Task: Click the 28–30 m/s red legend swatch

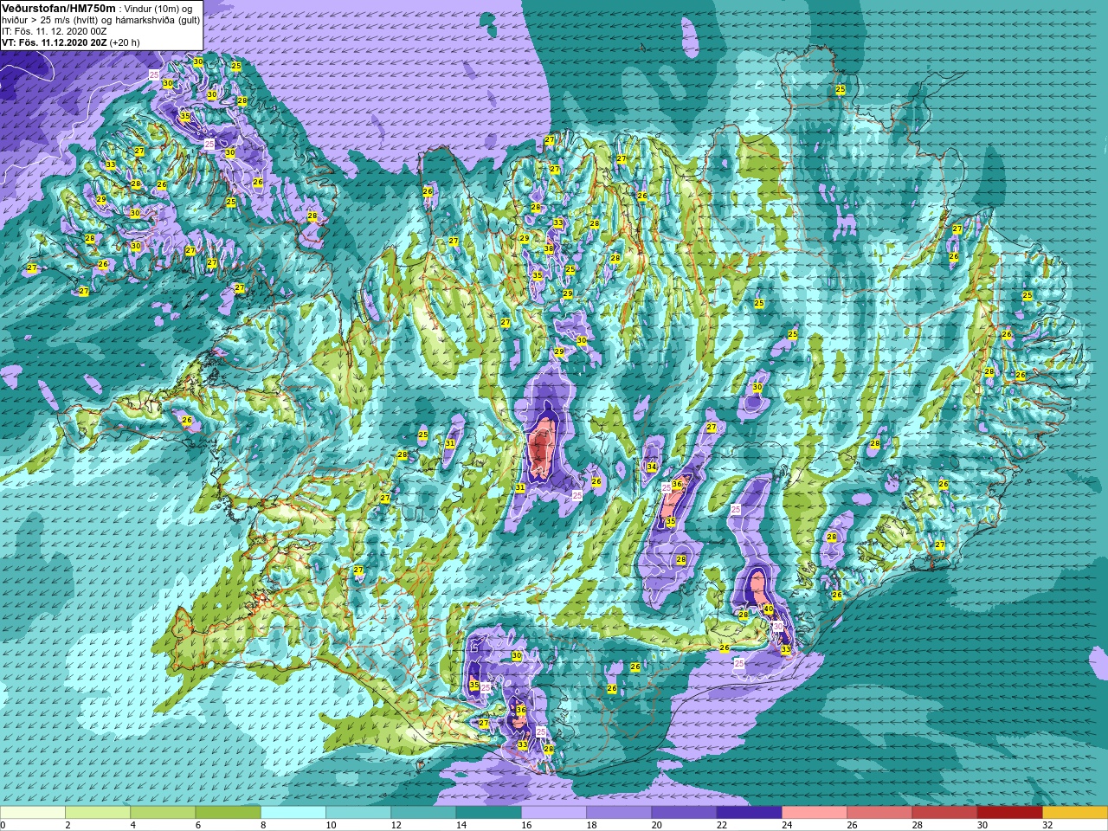Action: (944, 813)
